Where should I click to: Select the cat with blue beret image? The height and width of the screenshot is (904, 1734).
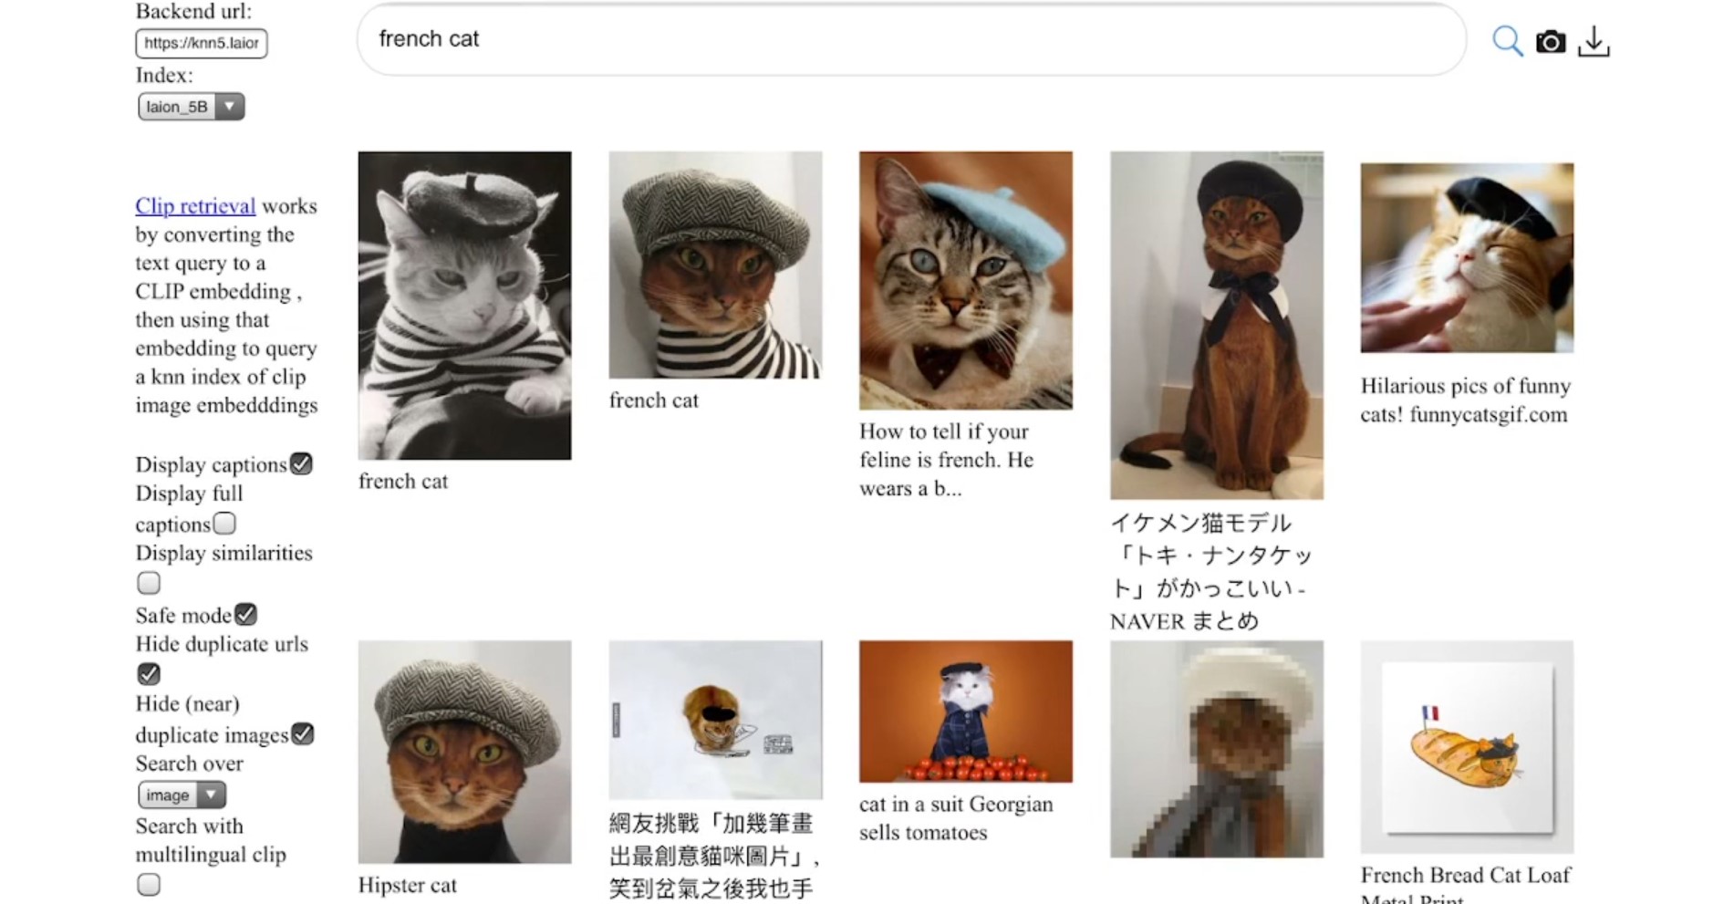tap(966, 281)
